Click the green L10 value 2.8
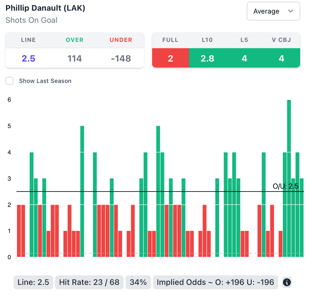The height and width of the screenshot is (297, 310). pos(207,58)
